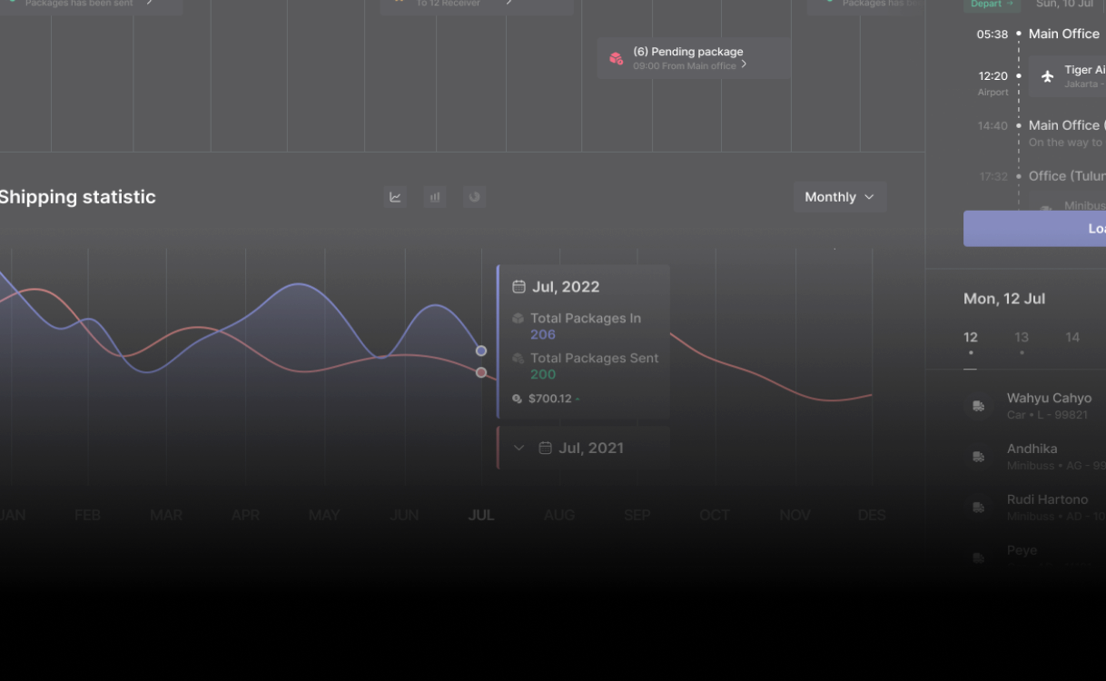
Task: Expand the Jul, 2021 comparison section
Action: [x=519, y=448]
